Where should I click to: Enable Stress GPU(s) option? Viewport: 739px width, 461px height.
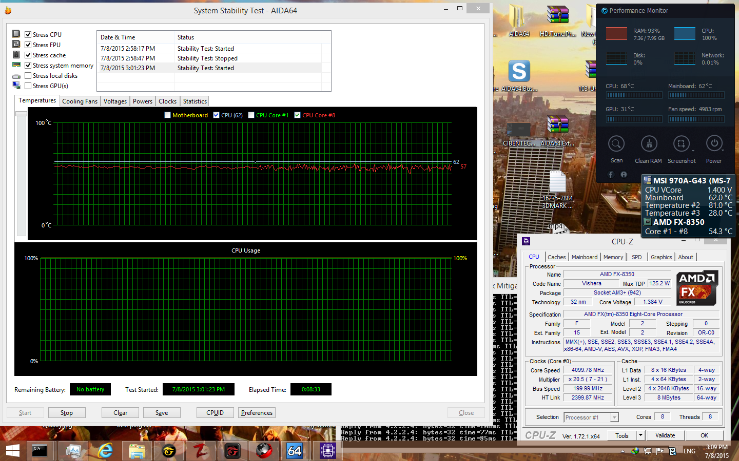point(28,86)
